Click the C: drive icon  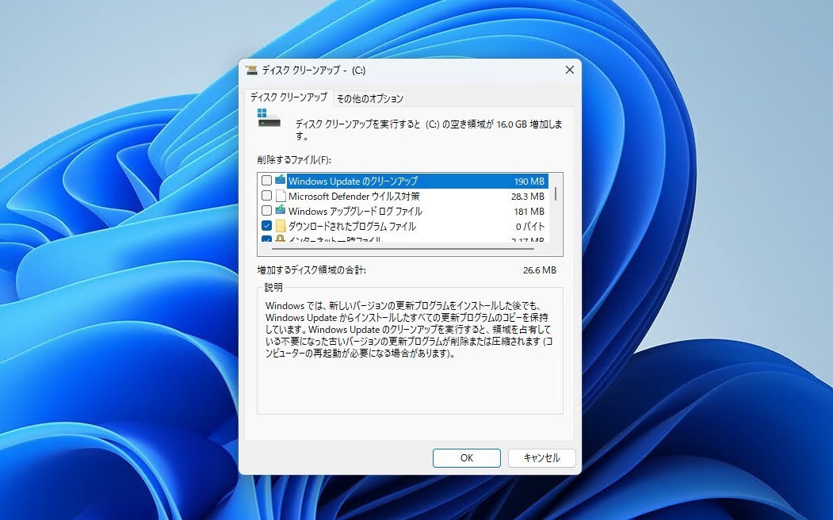click(269, 118)
